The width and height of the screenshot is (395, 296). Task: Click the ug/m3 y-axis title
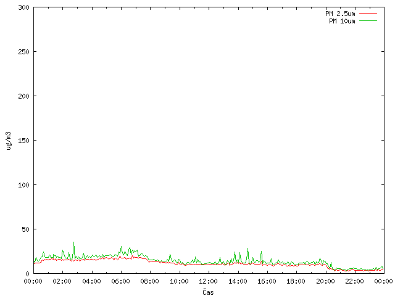(x=9, y=141)
